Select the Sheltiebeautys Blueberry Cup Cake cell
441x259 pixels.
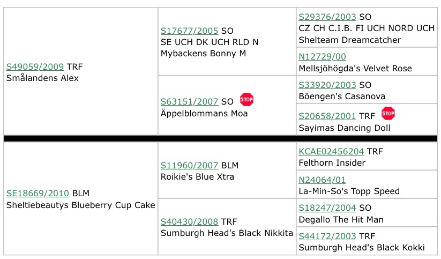click(81, 198)
